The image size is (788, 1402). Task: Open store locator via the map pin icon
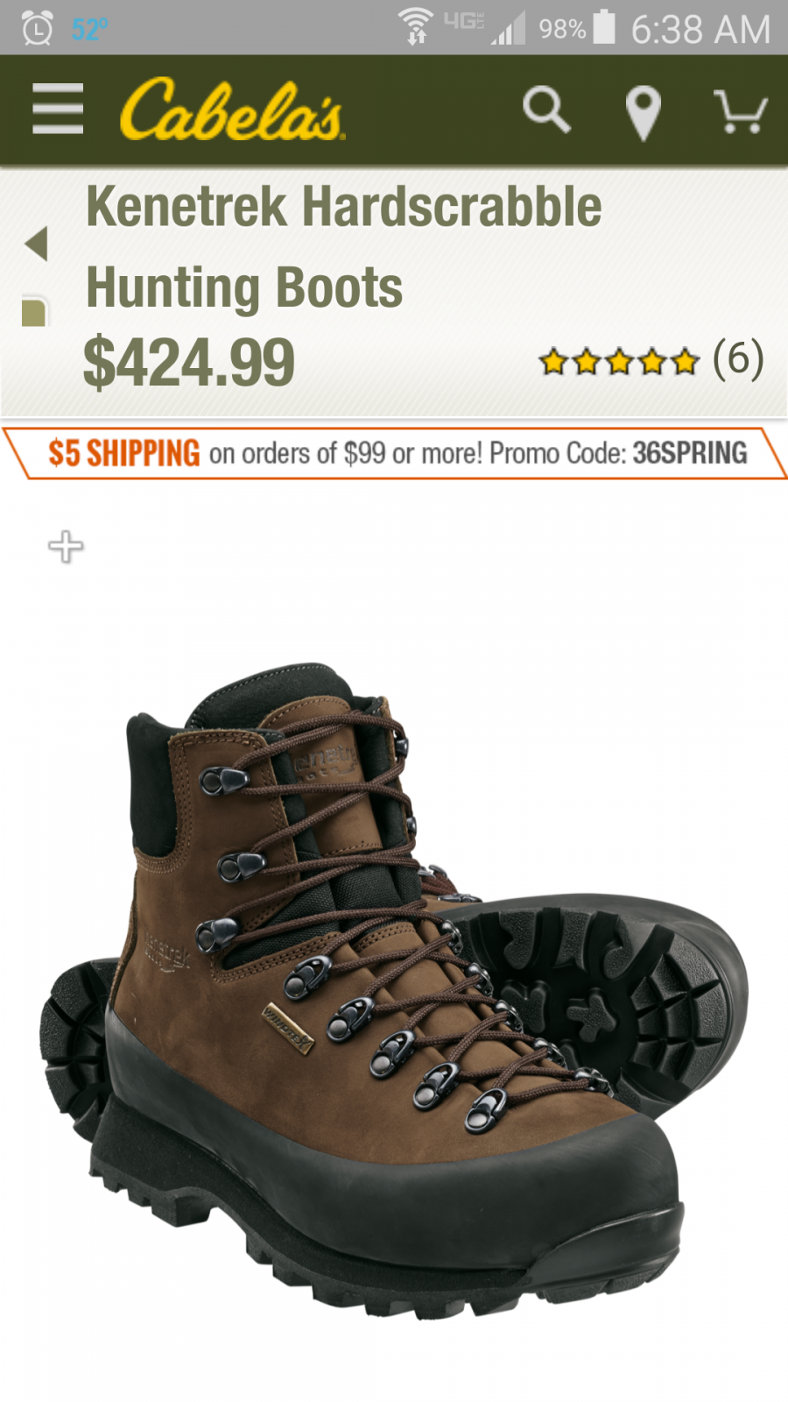pos(644,112)
